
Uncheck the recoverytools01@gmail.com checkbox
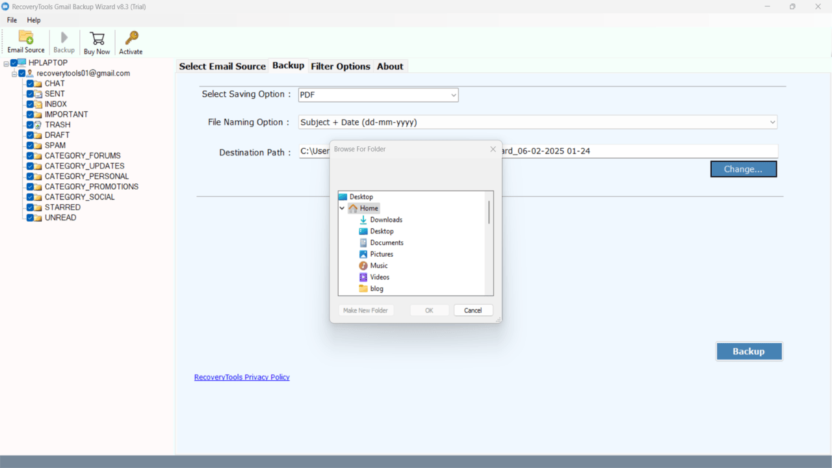click(x=22, y=73)
